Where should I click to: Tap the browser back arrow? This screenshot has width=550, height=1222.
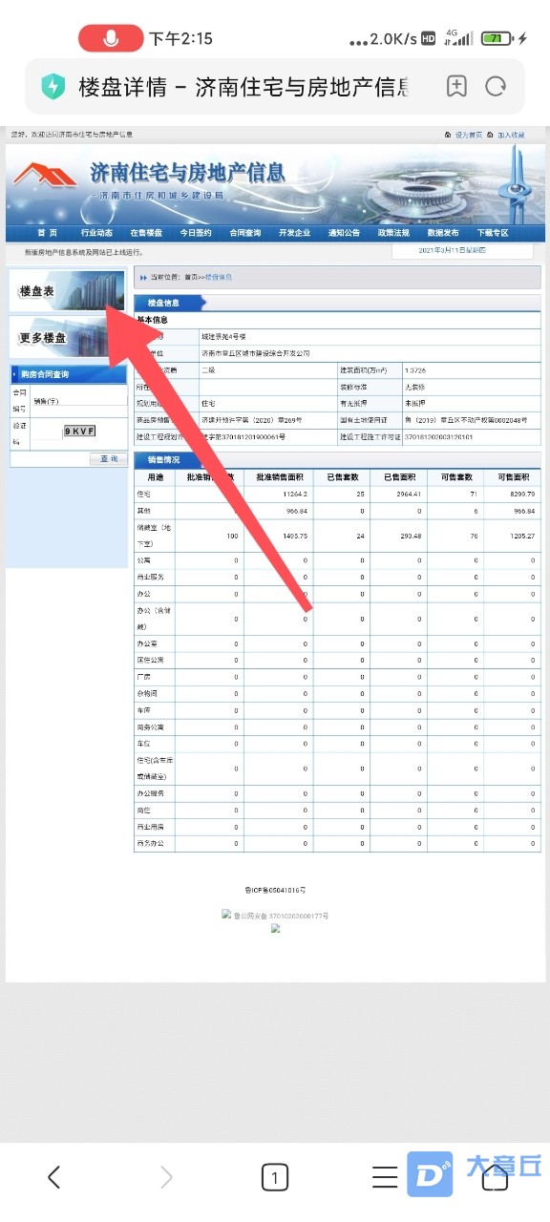54,1177
